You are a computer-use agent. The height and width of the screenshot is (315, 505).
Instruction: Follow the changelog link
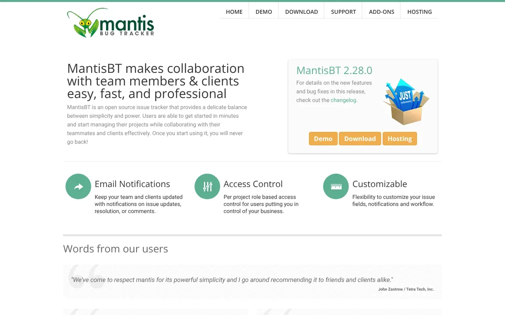(x=343, y=100)
